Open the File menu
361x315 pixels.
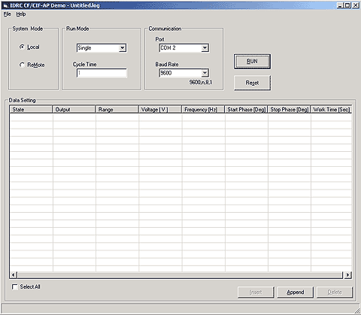[x=8, y=14]
